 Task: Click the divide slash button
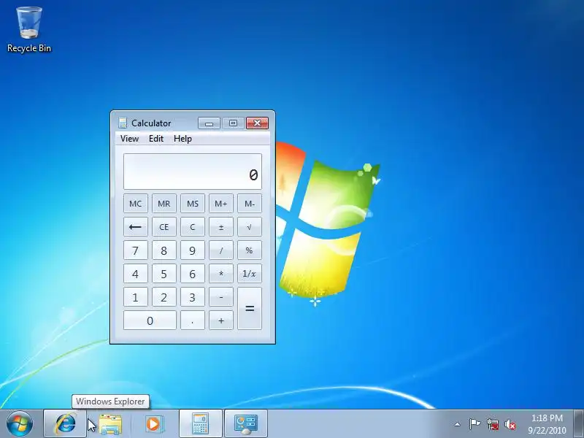tap(221, 250)
